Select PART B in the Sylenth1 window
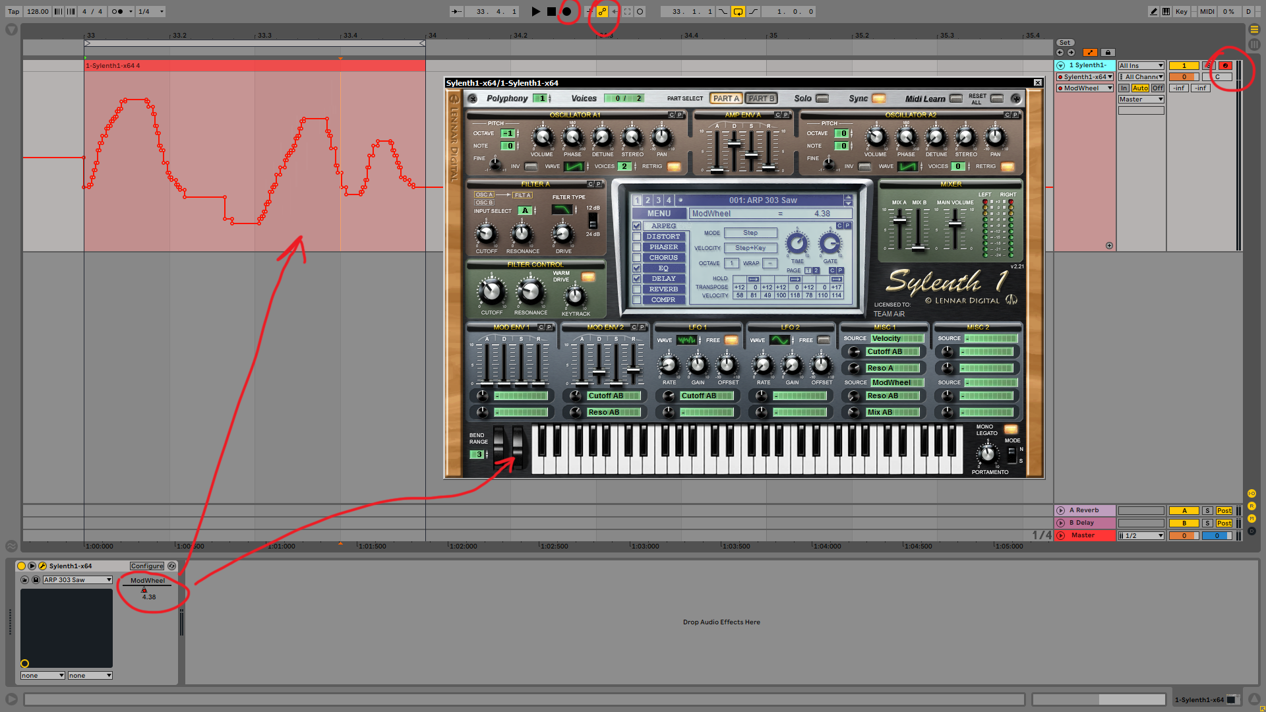 [x=762, y=98]
